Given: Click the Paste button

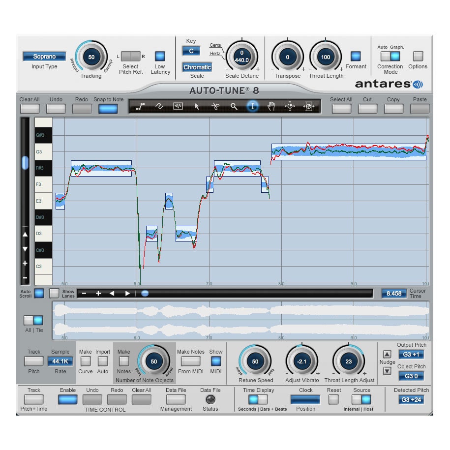Looking at the screenshot, I should point(420,109).
